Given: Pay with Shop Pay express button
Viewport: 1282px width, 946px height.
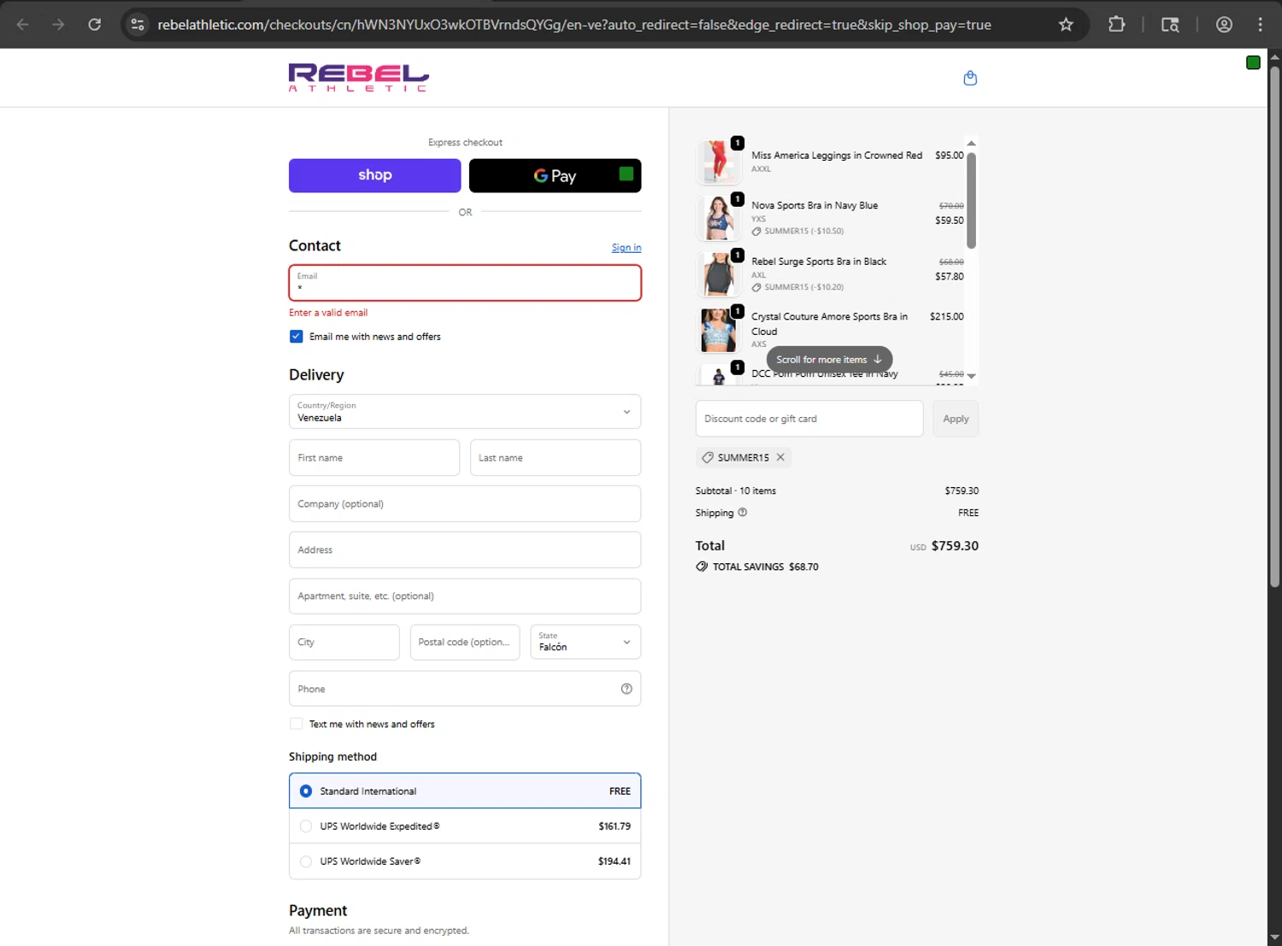Looking at the screenshot, I should [x=375, y=175].
